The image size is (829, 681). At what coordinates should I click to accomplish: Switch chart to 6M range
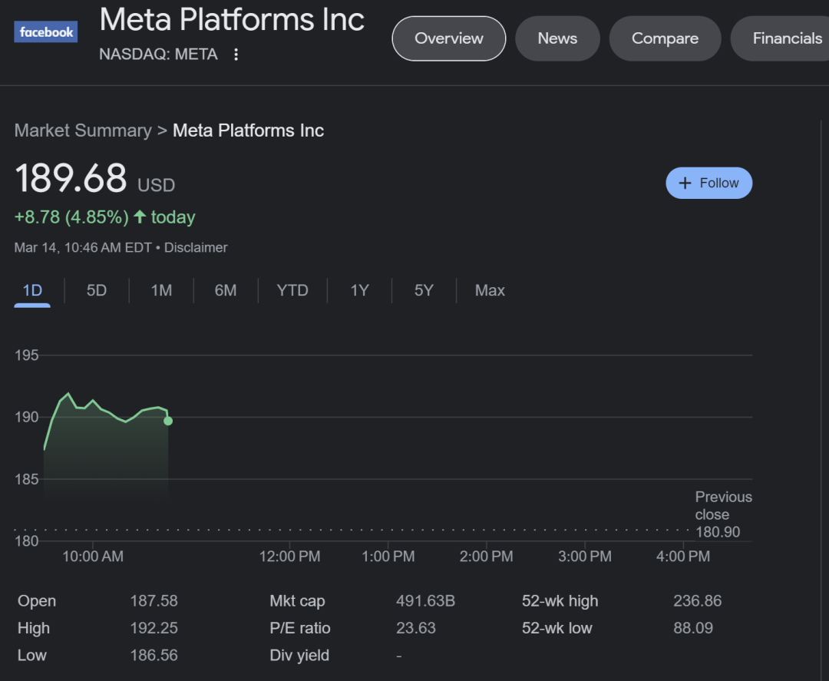click(226, 290)
